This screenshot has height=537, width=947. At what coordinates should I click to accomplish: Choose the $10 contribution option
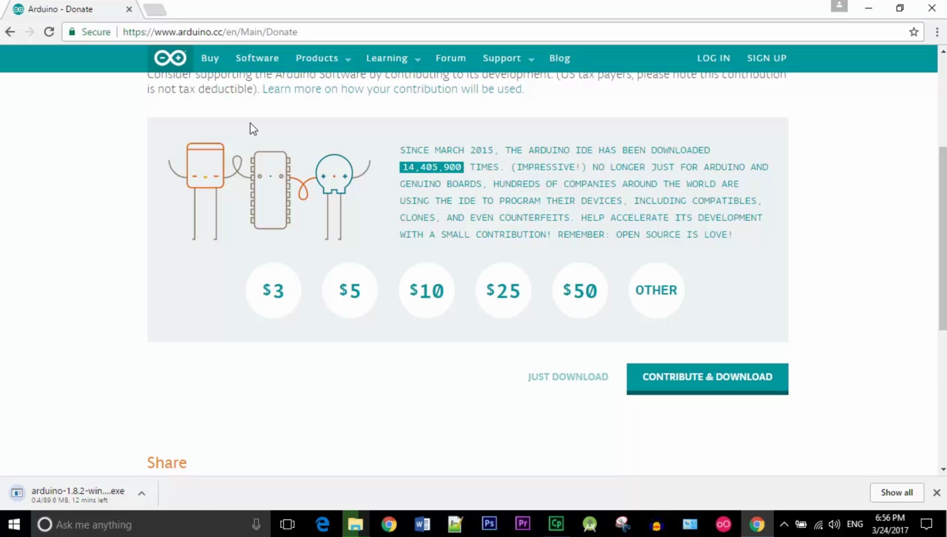(x=427, y=291)
